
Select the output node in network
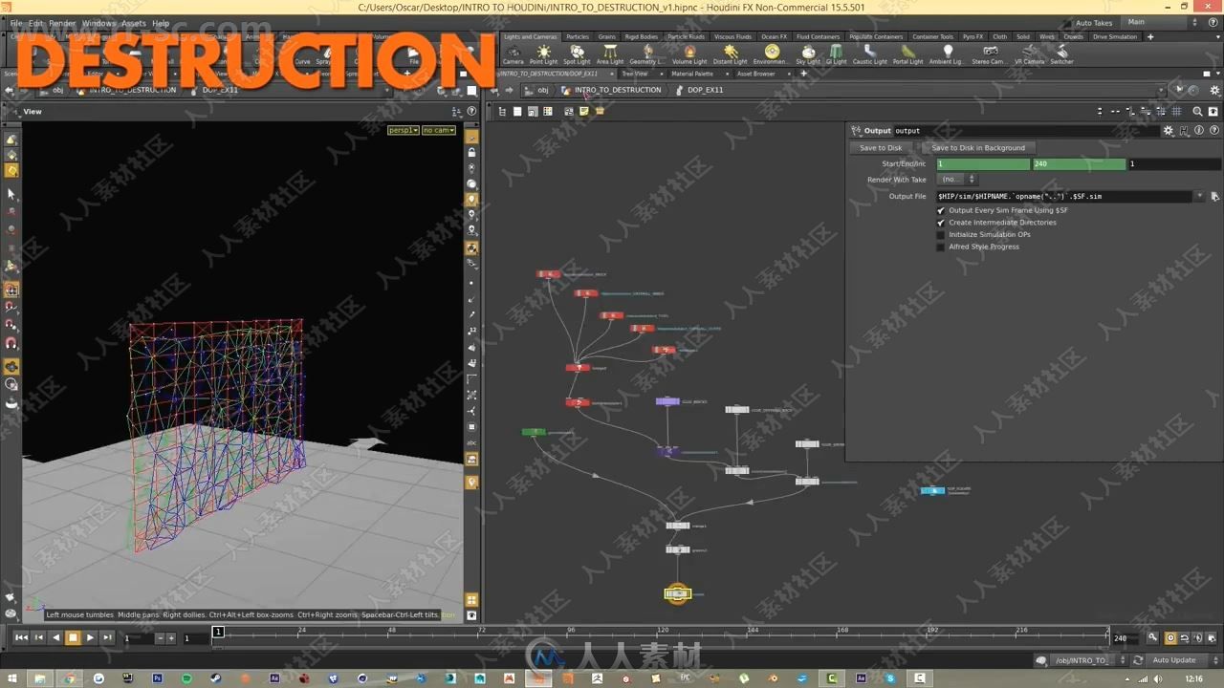(677, 594)
